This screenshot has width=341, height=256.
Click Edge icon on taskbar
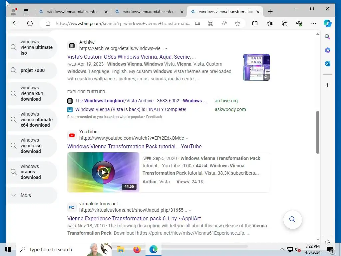coord(153,249)
